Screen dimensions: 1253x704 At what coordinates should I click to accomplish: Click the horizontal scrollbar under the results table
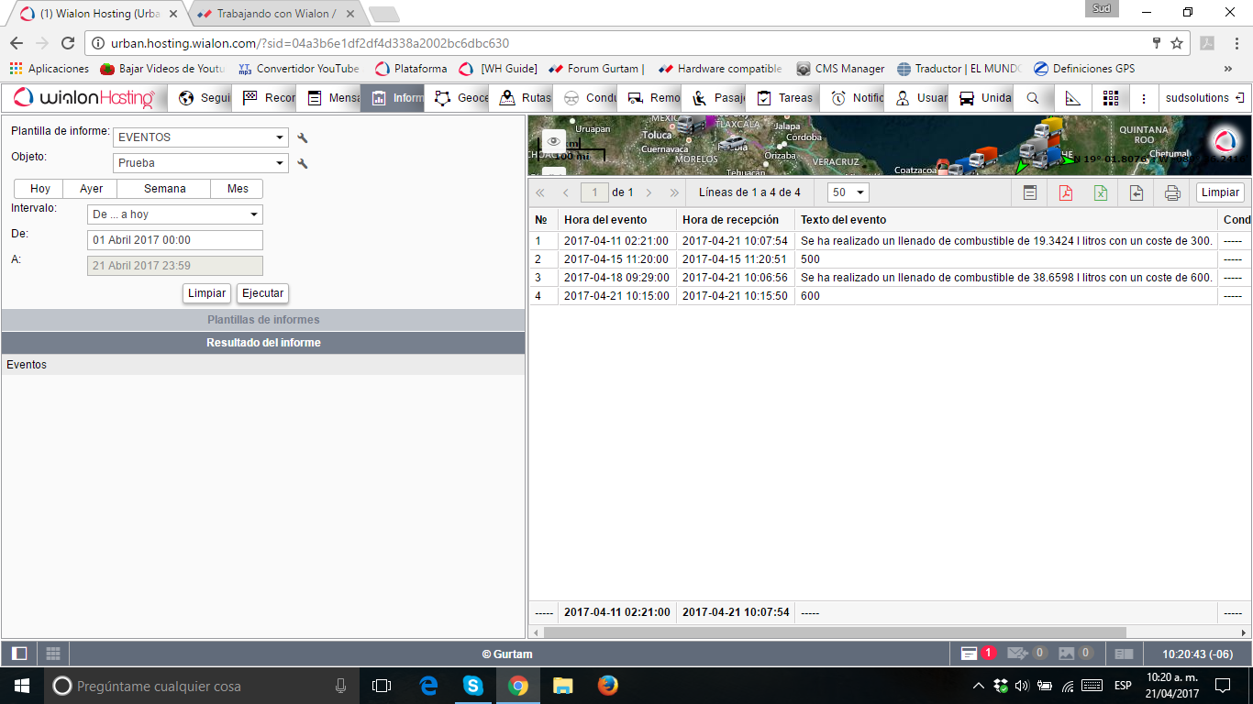coord(834,632)
